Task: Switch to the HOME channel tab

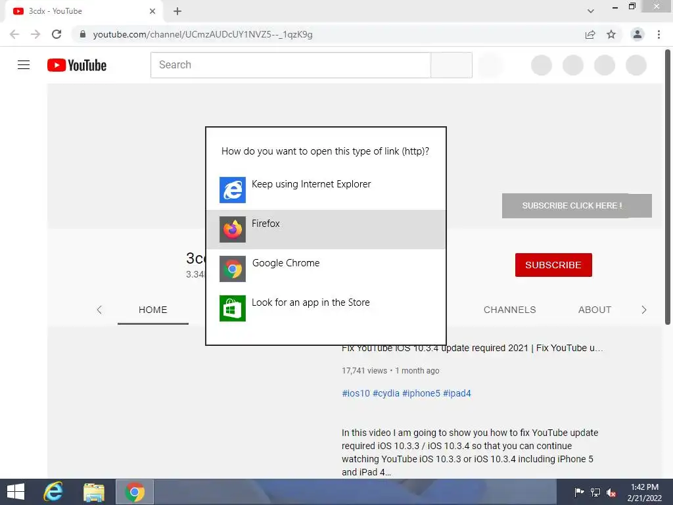Action: [x=152, y=310]
